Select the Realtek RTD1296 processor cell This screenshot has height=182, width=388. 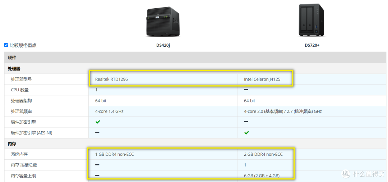[x=111, y=79]
